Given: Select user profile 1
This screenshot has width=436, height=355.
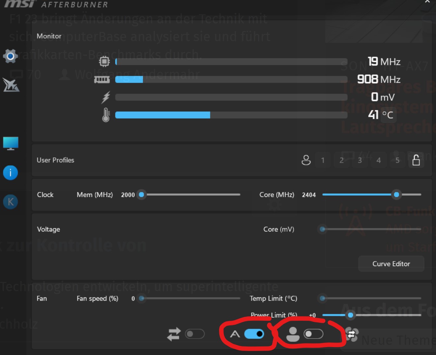Looking at the screenshot, I should coord(323,160).
